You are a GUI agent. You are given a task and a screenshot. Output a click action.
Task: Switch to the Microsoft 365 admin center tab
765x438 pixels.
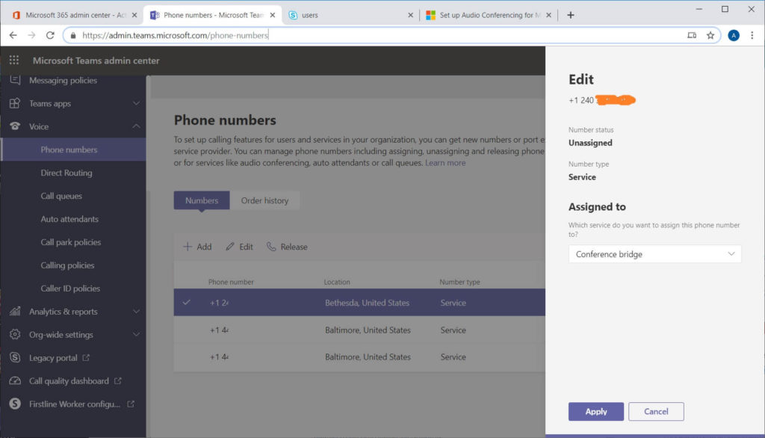pyautogui.click(x=74, y=15)
